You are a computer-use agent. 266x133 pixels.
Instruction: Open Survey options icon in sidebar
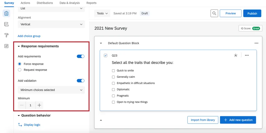[7, 46]
